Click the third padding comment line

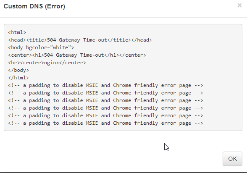[x=105, y=100]
